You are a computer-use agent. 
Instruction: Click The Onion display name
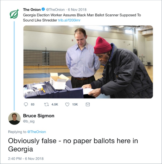point(32,10)
